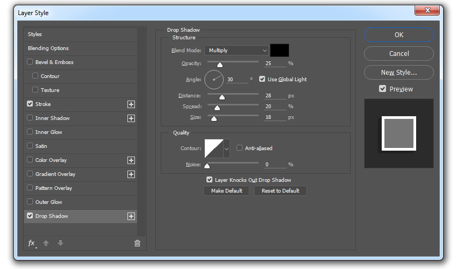Screen dimensions: 457x269
Task: Toggle Use Global Light checkbox
Action: [x=262, y=79]
